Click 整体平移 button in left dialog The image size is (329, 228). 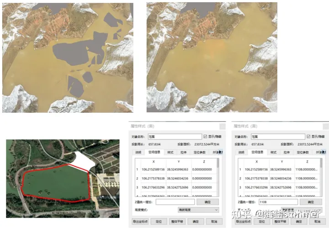(x=177, y=222)
